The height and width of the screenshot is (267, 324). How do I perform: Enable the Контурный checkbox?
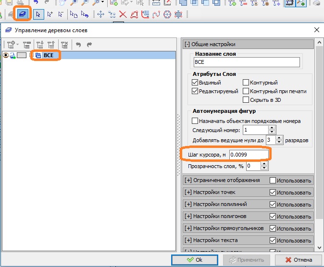point(246,83)
